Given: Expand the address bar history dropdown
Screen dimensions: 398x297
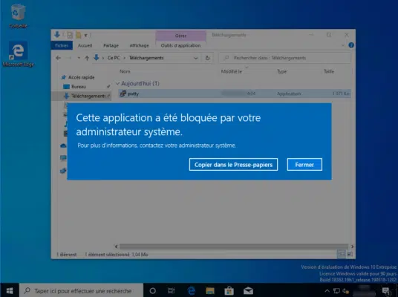Looking at the screenshot, I should 196,58.
